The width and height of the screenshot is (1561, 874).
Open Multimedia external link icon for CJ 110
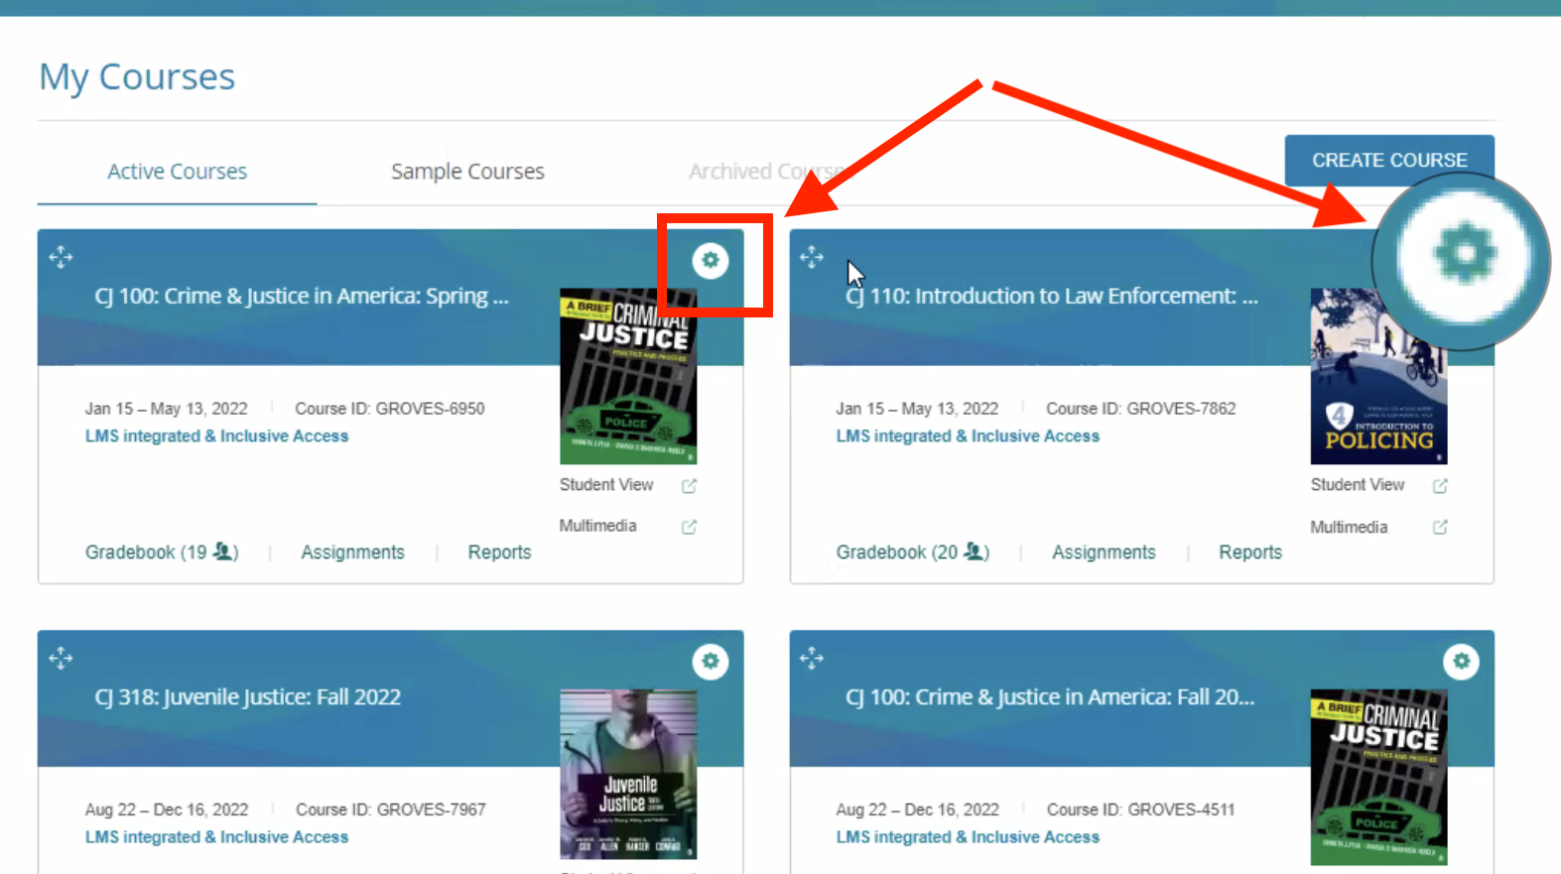tap(1440, 527)
